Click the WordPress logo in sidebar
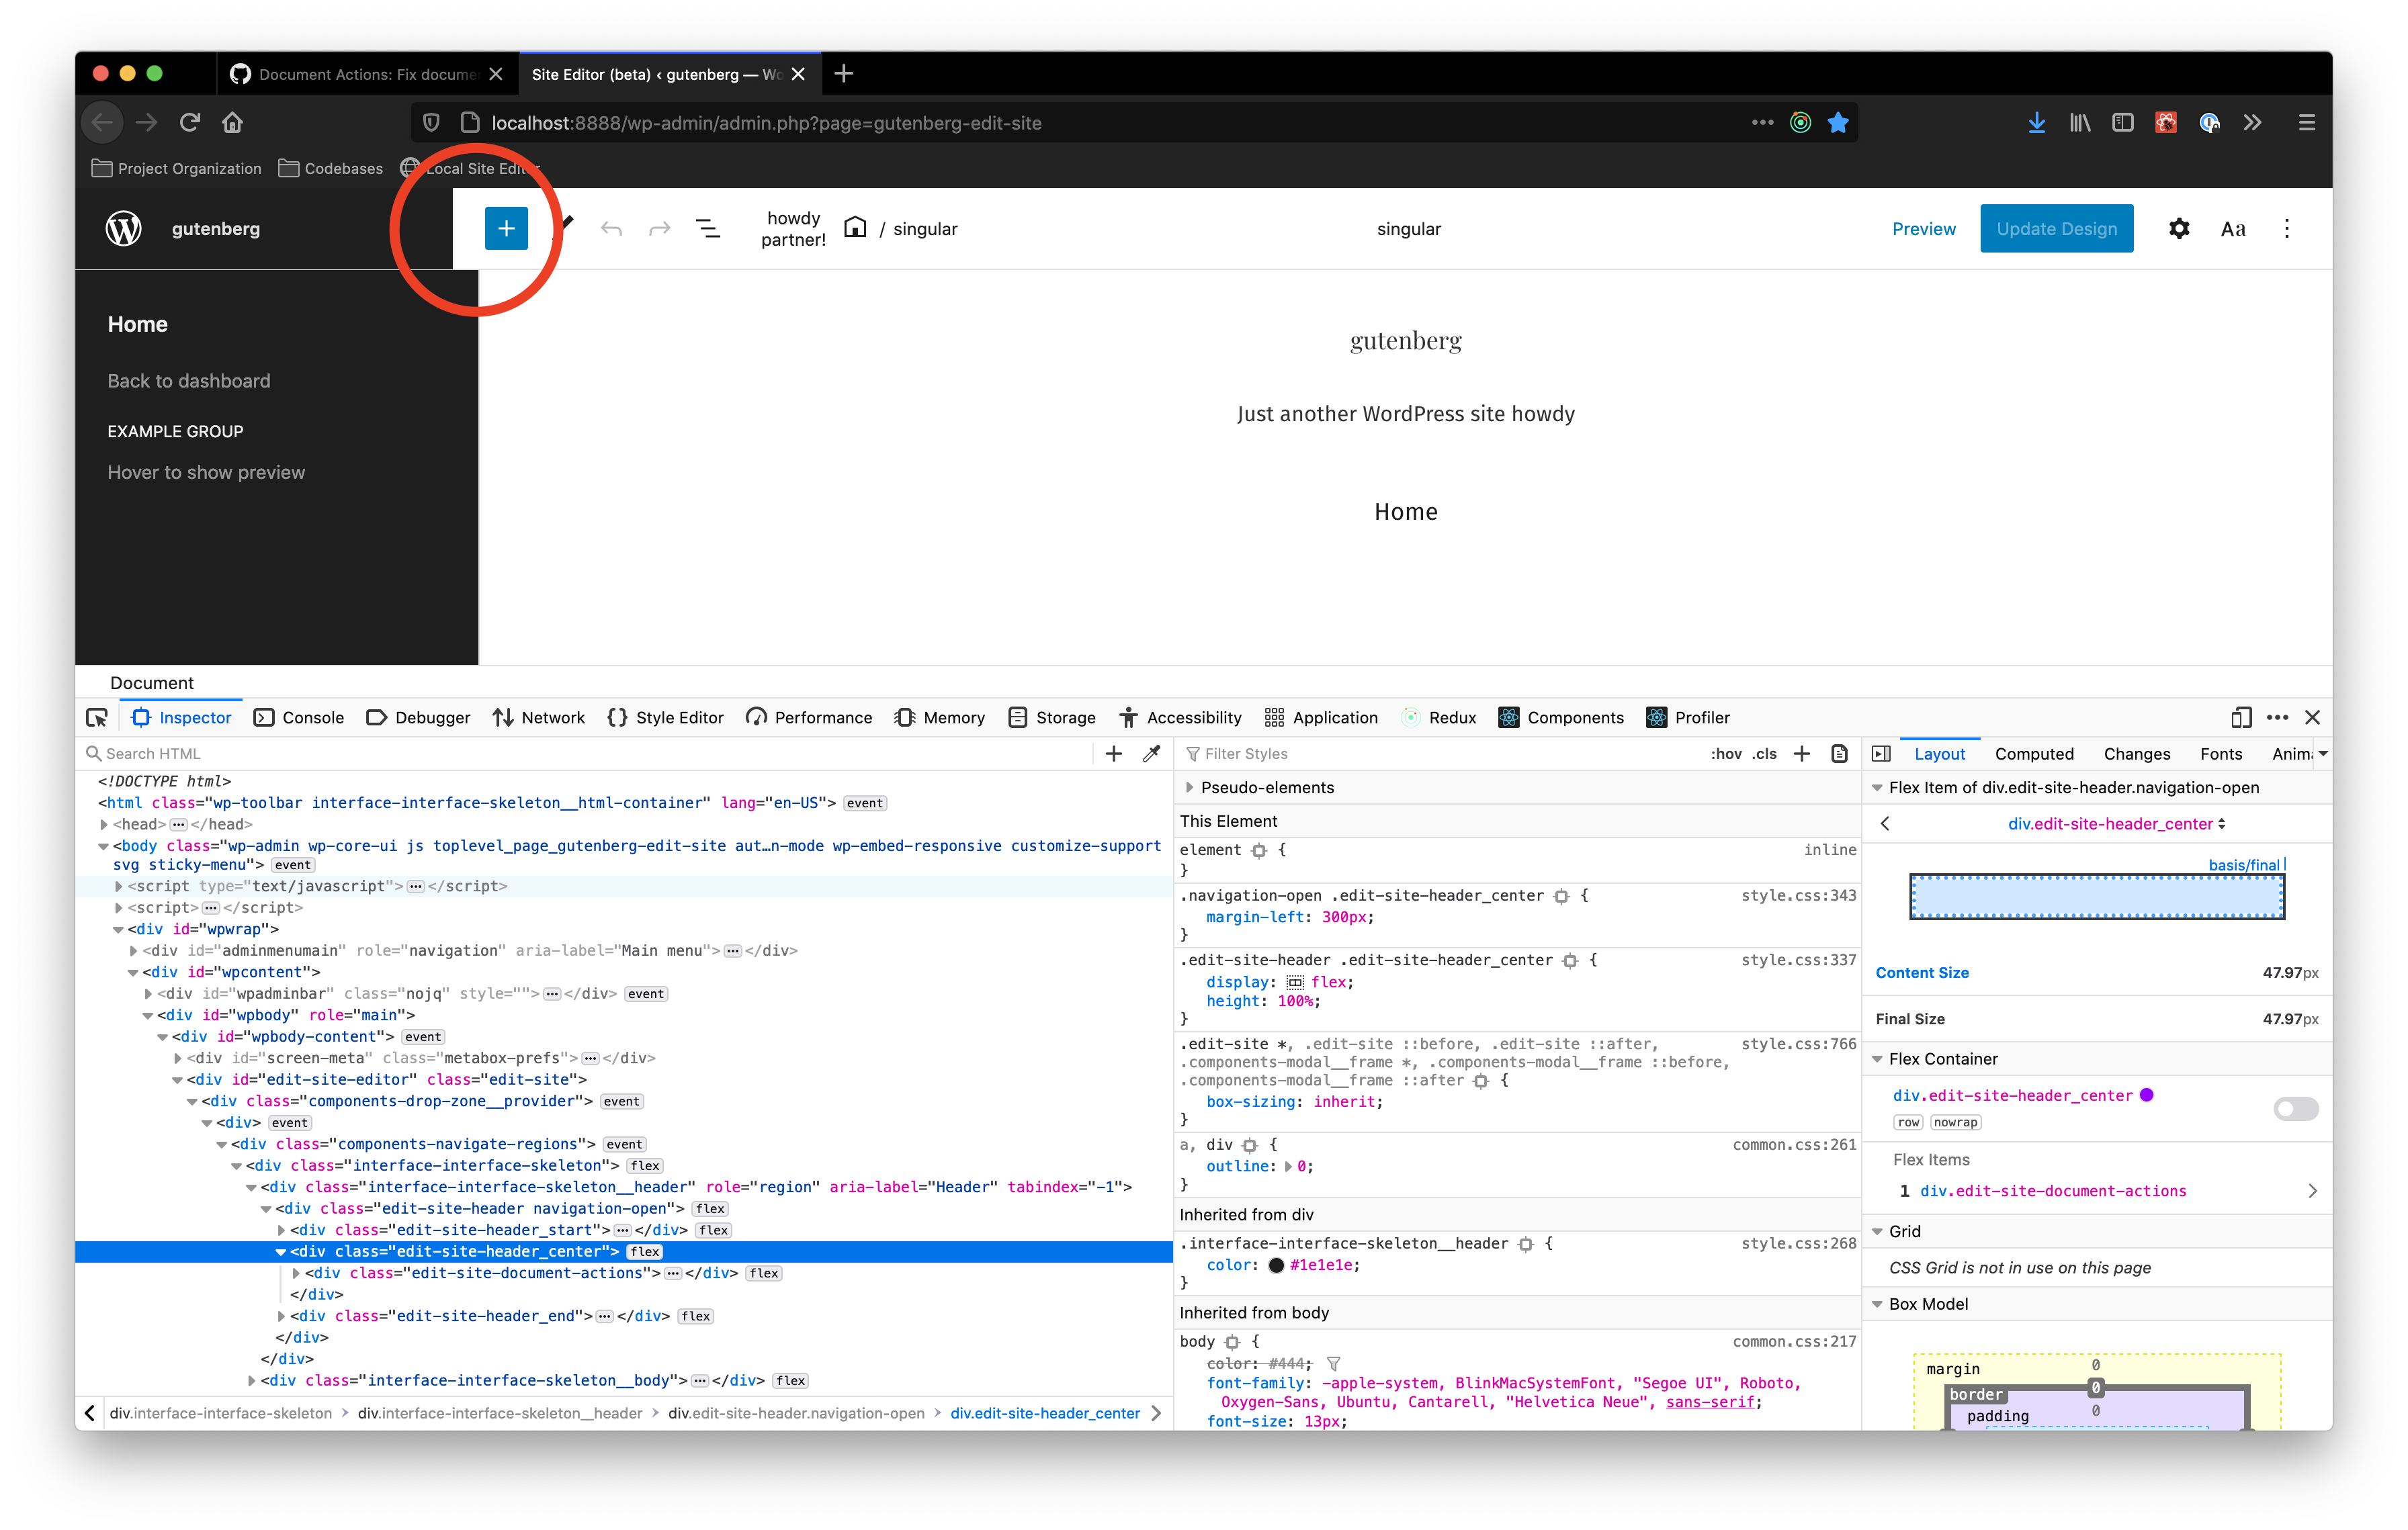 124,229
